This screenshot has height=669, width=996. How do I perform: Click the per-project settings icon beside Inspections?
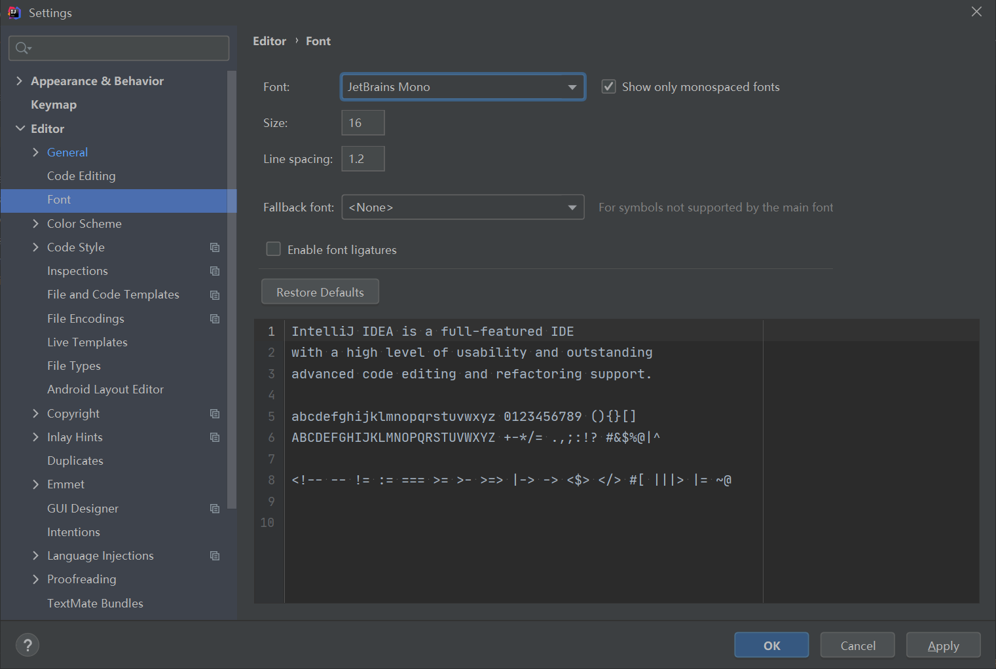215,270
